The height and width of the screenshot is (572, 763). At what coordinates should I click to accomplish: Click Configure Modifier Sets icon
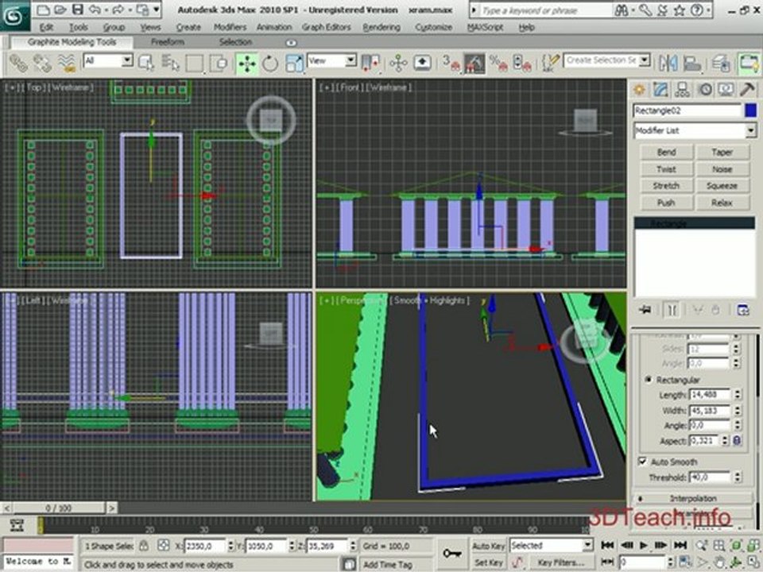click(x=742, y=310)
